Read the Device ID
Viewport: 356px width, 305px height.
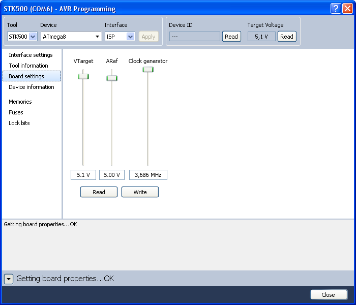[x=231, y=37]
